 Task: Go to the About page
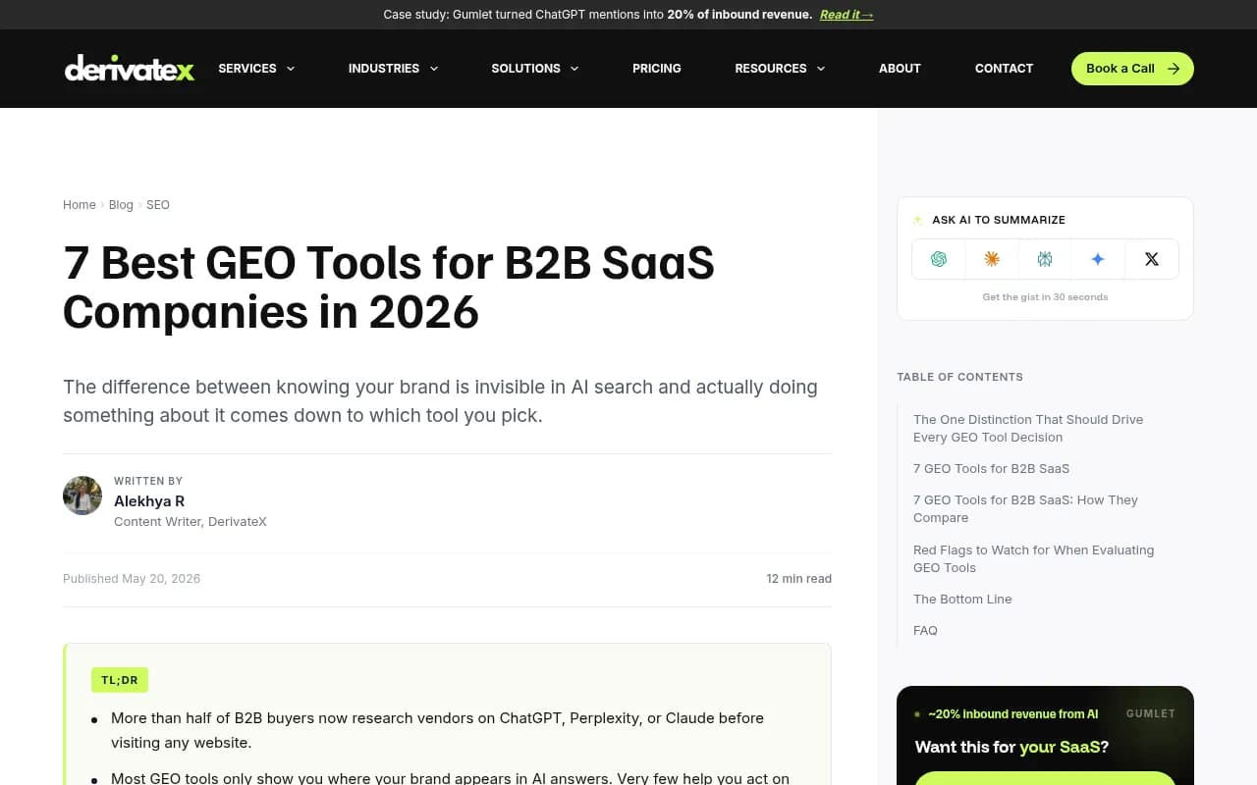[x=900, y=68]
